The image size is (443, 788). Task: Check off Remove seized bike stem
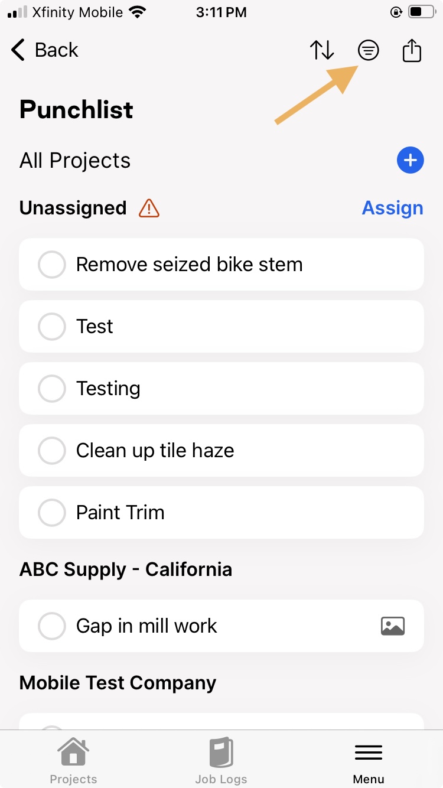51,265
